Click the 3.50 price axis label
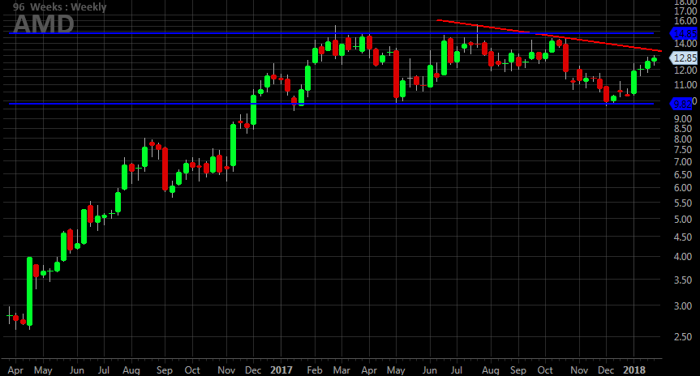The image size is (700, 376). [x=683, y=280]
